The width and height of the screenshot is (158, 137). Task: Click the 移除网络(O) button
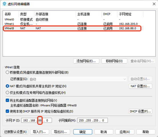coord(114,61)
